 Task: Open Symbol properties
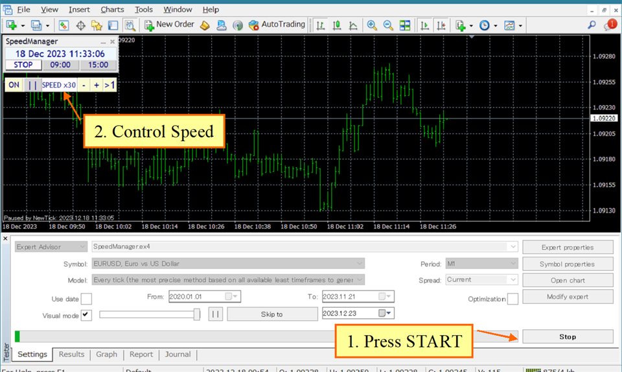[568, 264]
